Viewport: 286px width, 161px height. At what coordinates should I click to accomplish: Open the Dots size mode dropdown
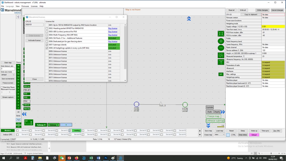(x=8, y=75)
